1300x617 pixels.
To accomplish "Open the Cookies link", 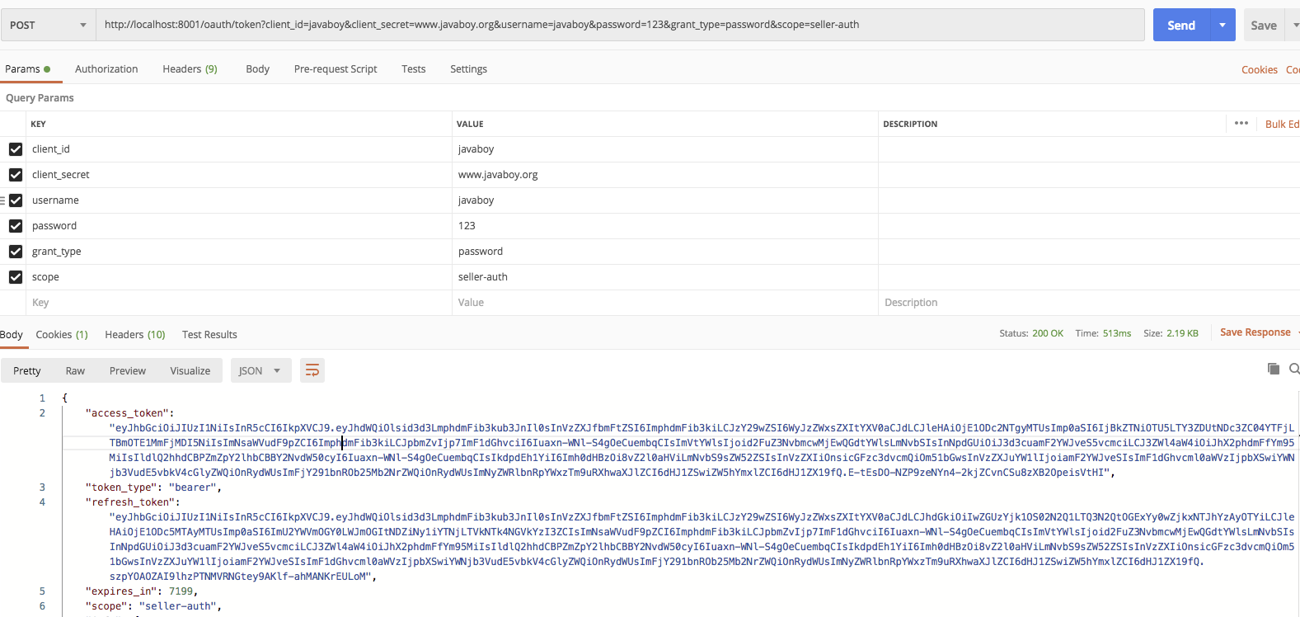I will coord(1259,70).
